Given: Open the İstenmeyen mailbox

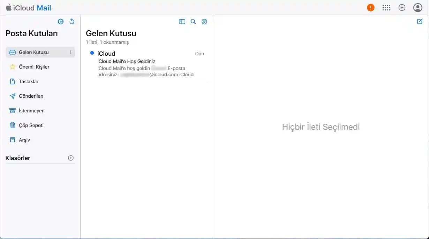Looking at the screenshot, I should coord(32,111).
